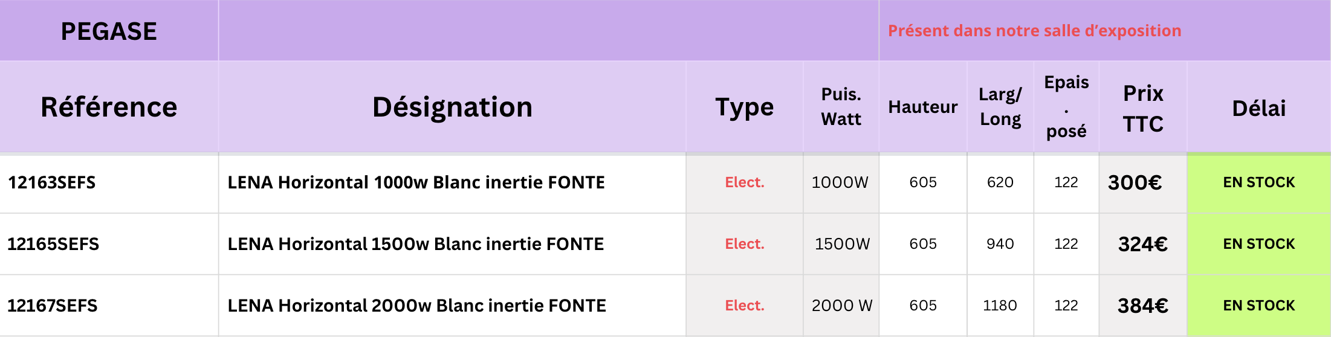This screenshot has height=337, width=1331.
Task: Select the Délai column header
Action: [1258, 108]
